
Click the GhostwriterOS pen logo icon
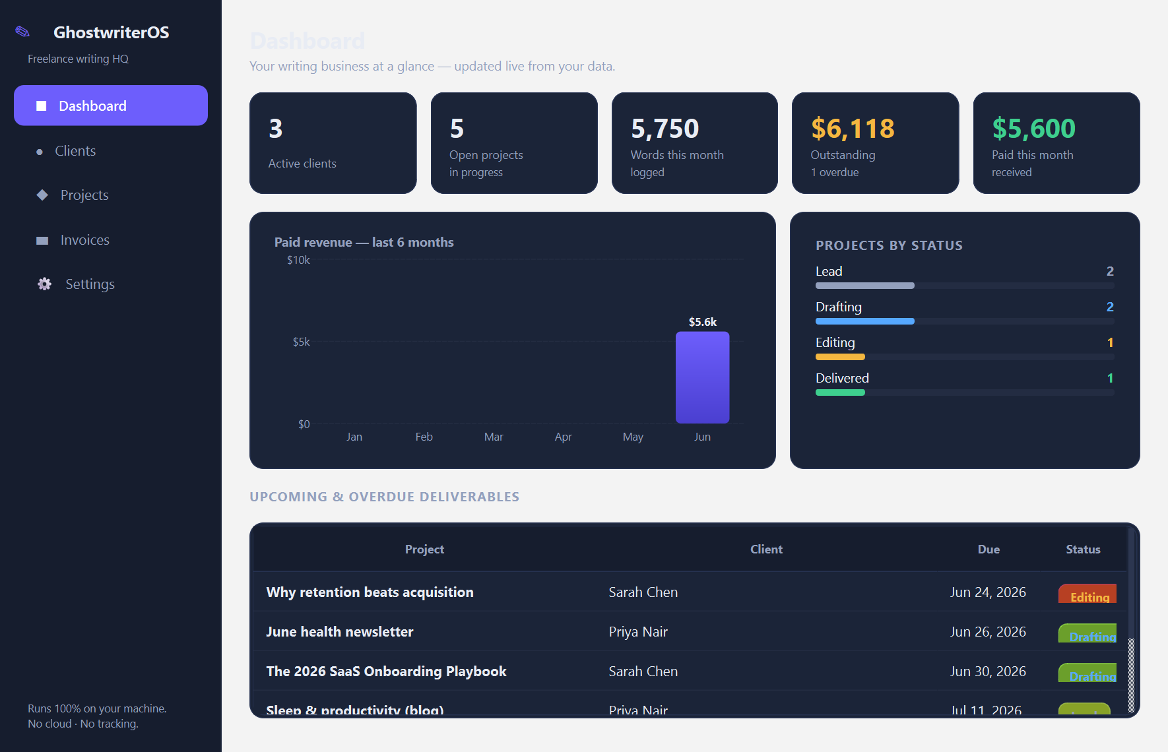(x=22, y=32)
